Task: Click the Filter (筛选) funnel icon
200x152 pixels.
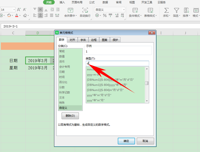Action: coord(177,10)
